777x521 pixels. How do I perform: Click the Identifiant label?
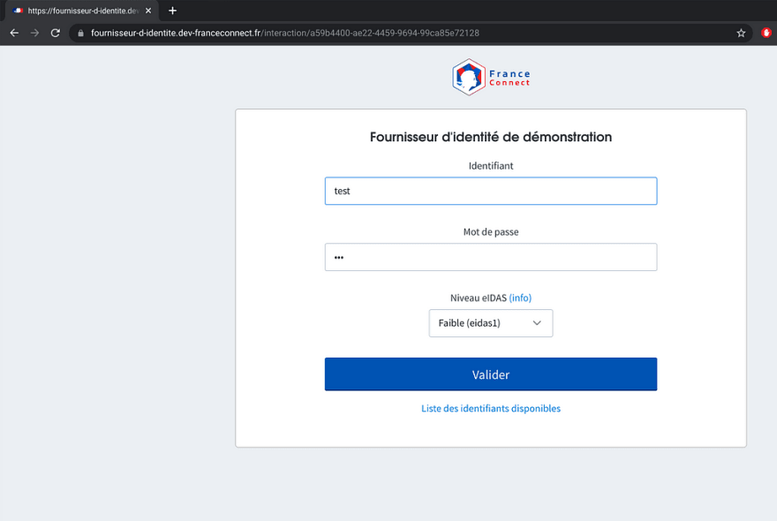(491, 166)
